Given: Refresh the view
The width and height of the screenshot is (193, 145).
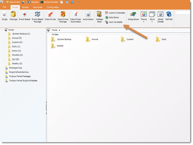Looking at the screenshot, I should pyautogui.click(x=169, y=16).
